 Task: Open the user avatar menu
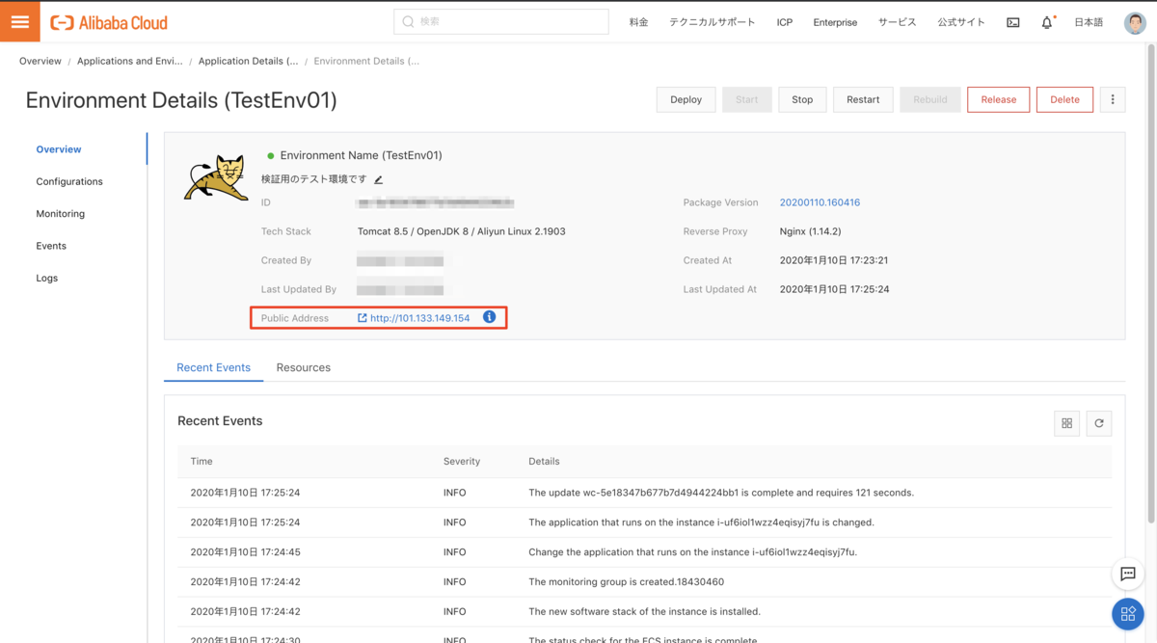click(1135, 22)
